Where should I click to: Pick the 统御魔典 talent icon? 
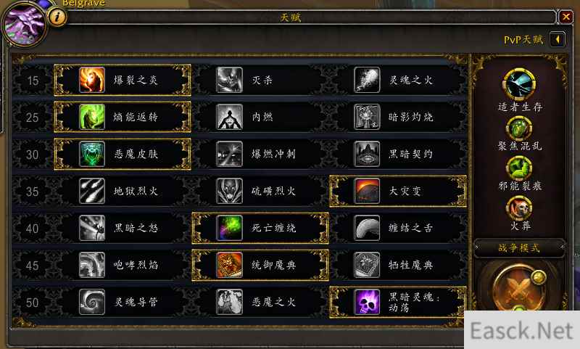click(x=229, y=265)
